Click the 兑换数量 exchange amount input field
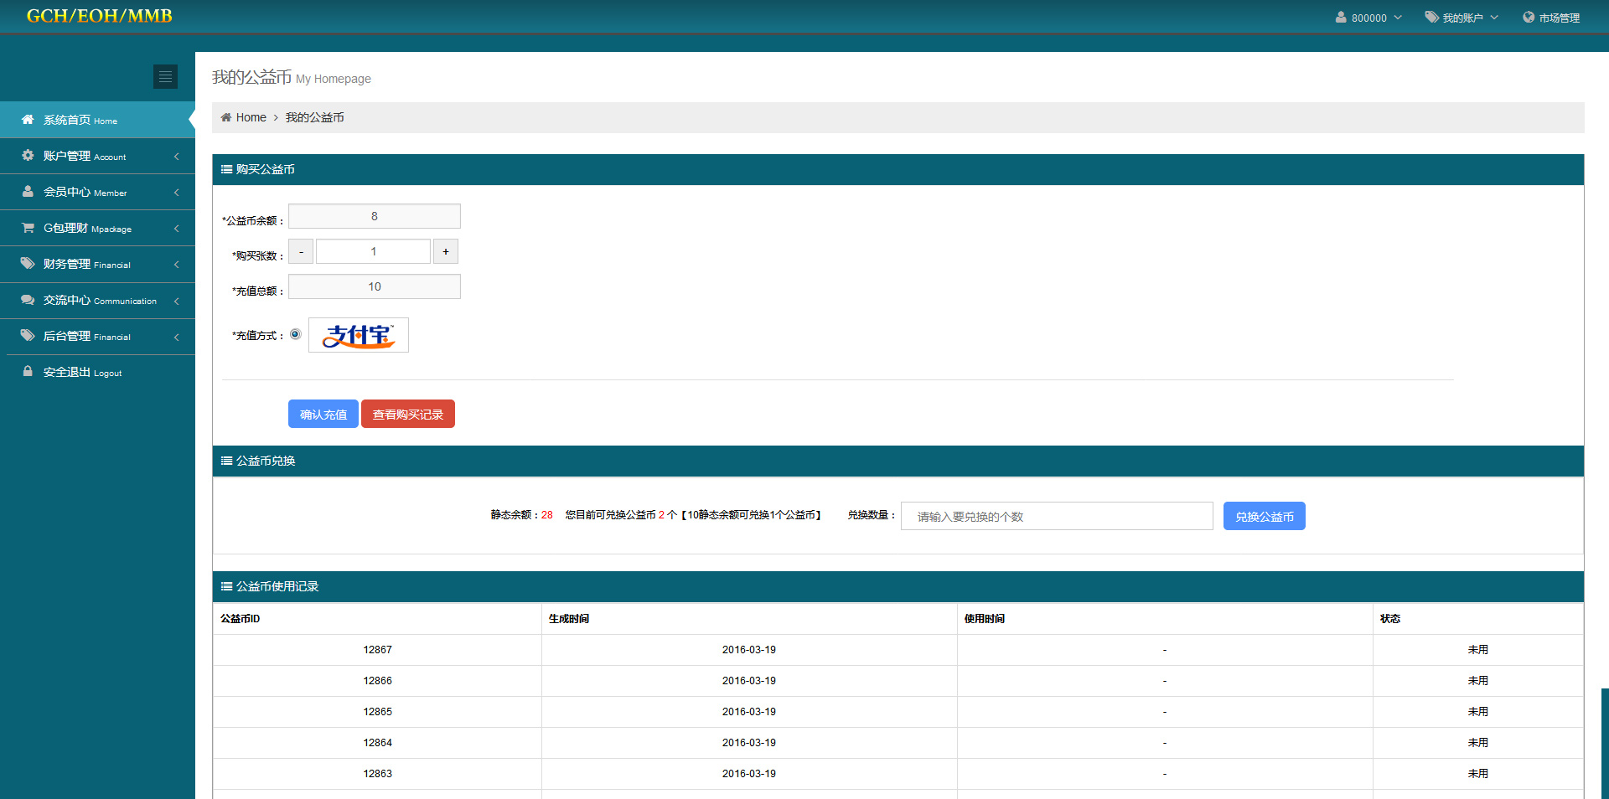This screenshot has height=799, width=1609. coord(1057,517)
